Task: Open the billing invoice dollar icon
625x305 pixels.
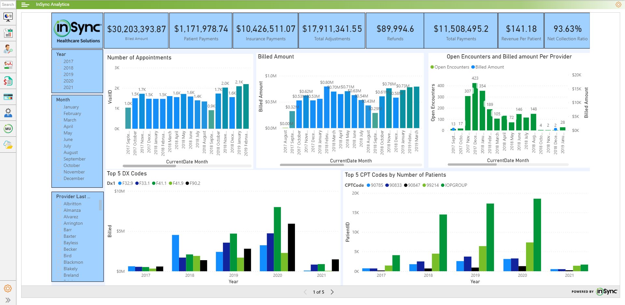Action: (x=8, y=81)
